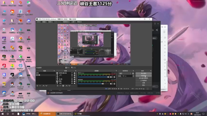This screenshot has width=207, height=116.
Task: Open Windows Start menu
Action: pyautogui.click(x=3, y=114)
